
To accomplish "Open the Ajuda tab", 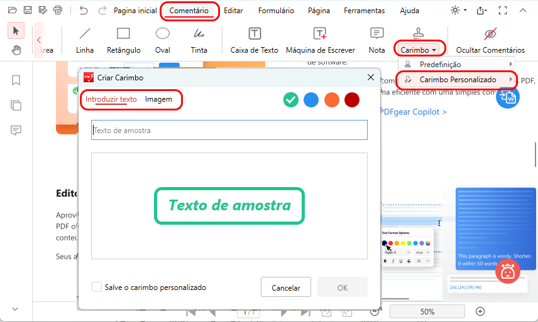I will pos(409,11).
